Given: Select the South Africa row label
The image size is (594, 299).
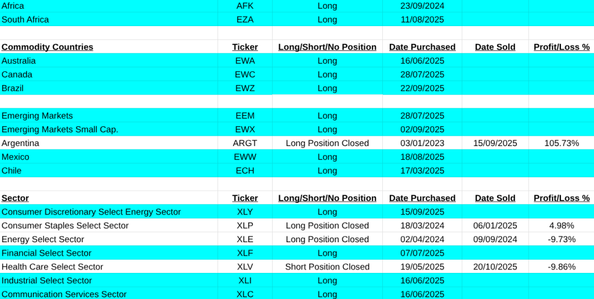Looking at the screenshot, I should 26,20.
